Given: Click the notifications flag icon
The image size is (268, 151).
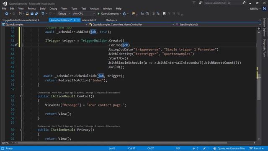Looking at the screenshot, I should tap(194, 3).
